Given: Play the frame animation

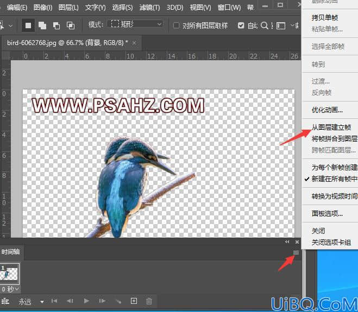Looking at the screenshot, I should coord(86,301).
